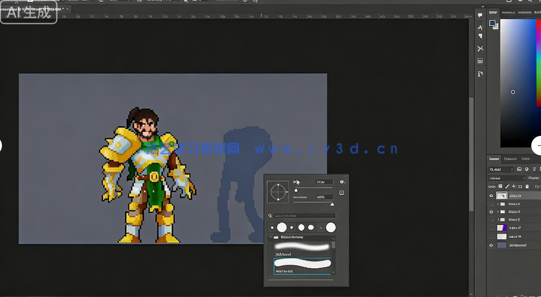
Task: Open the speech bubble comments panel icon
Action: click(x=480, y=16)
